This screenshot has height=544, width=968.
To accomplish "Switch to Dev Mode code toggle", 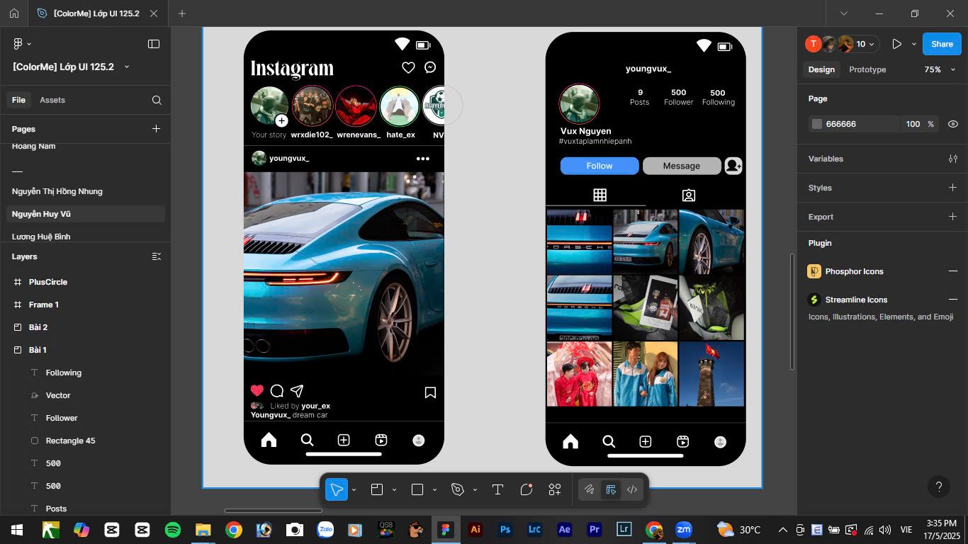I will 632,489.
